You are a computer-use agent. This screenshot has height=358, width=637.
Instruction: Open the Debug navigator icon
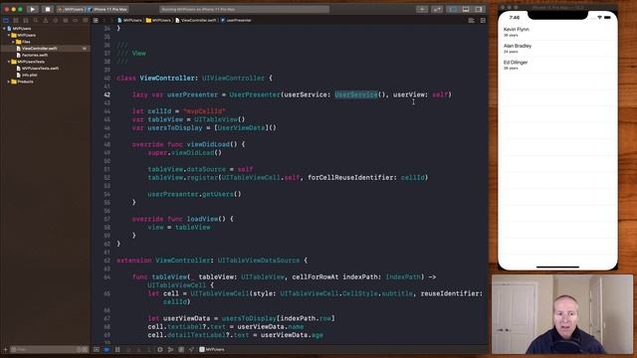click(66, 20)
